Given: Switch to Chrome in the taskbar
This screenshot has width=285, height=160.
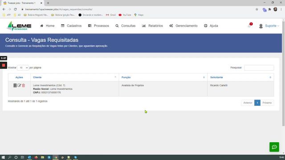Looking at the screenshot, I should [x=56, y=157].
